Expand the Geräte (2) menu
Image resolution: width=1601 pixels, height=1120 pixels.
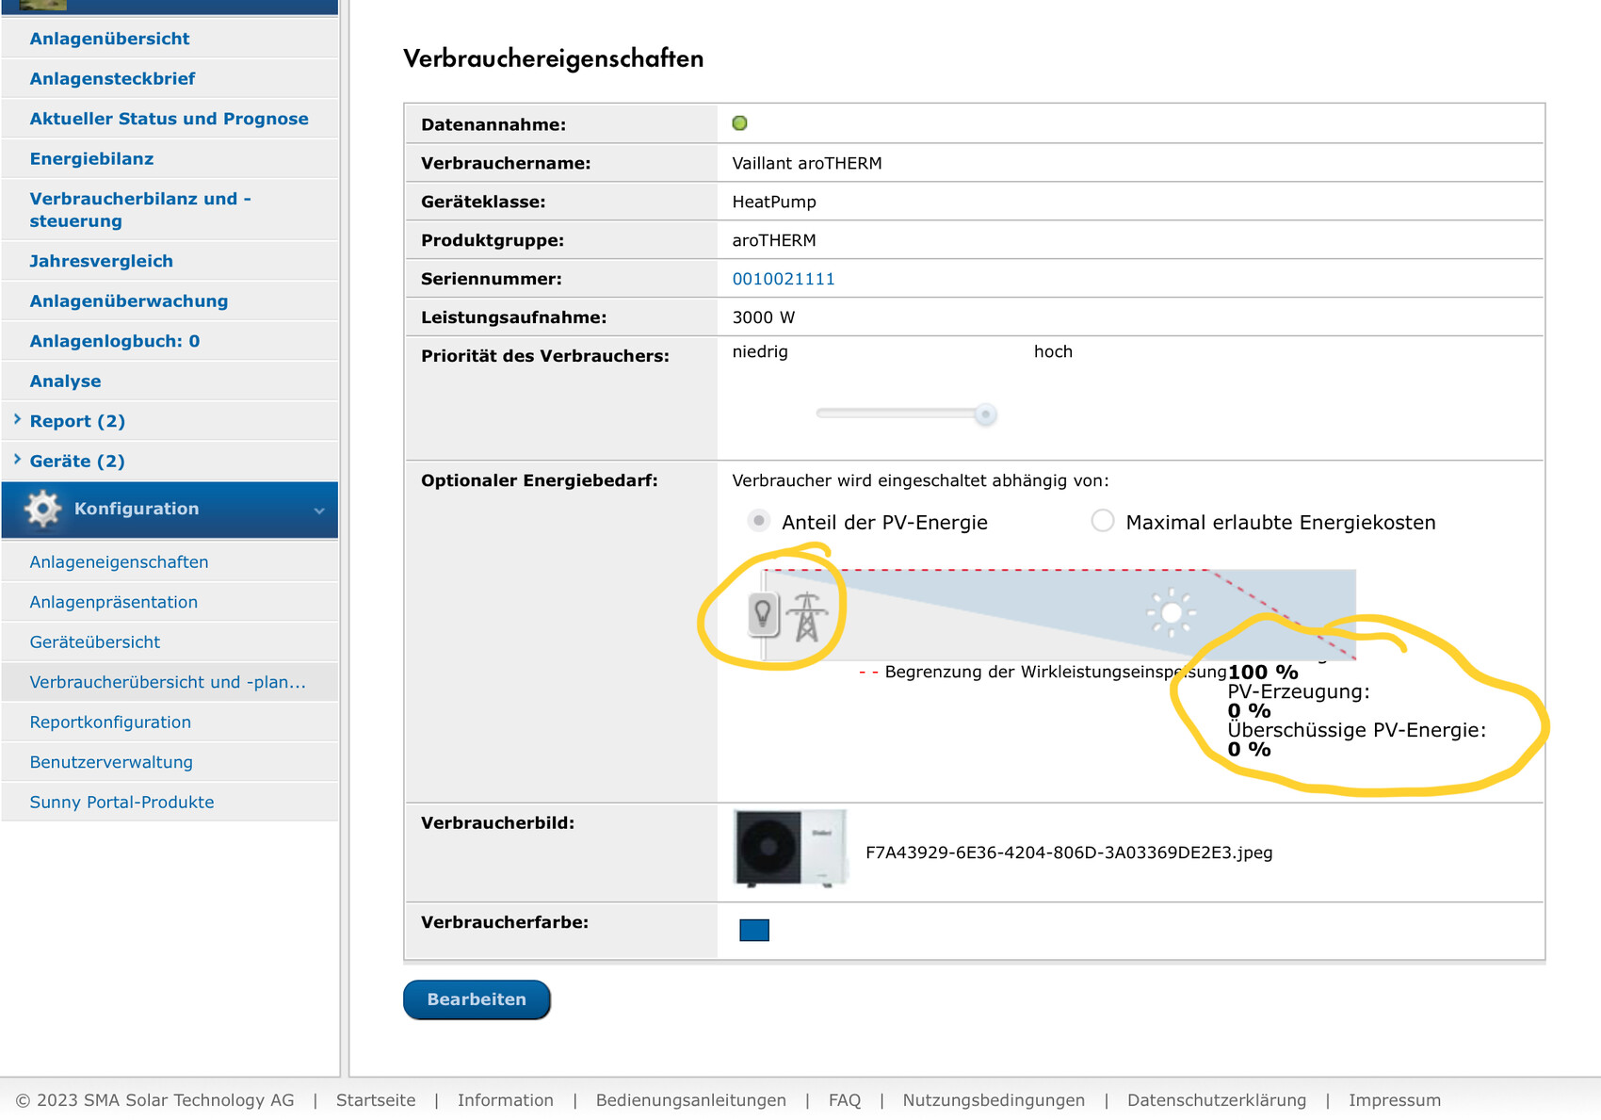point(77,462)
